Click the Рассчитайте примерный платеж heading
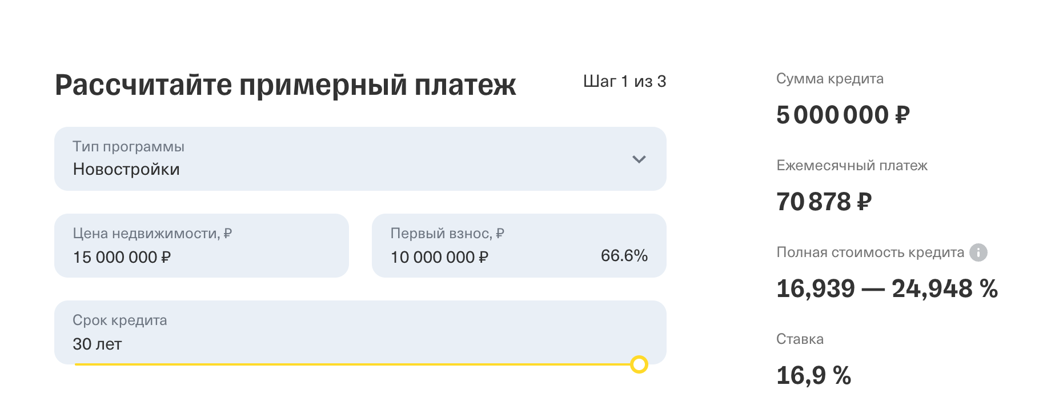Viewport: 1059px width, 393px height. click(286, 86)
